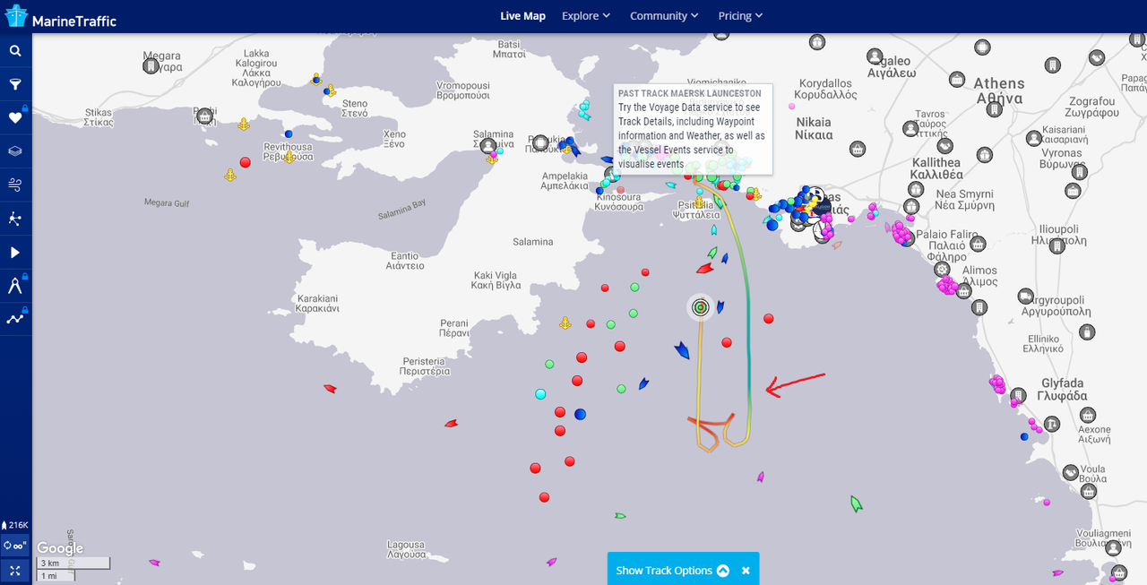Select the red ship south of Karakiani

tap(330, 389)
